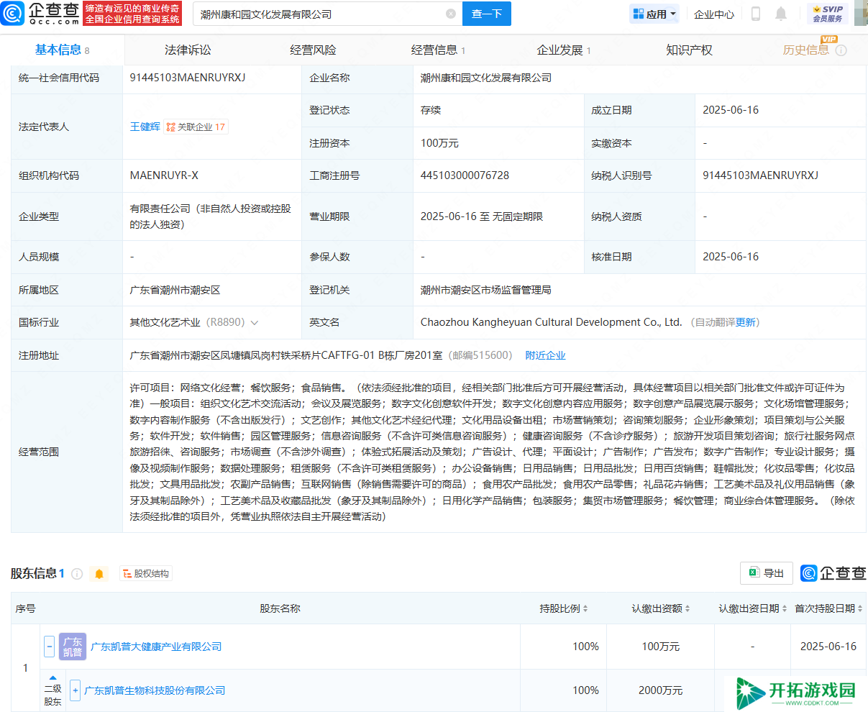868x712 pixels.
Task: Select 2000万元 subscribed capital cell
Action: point(660,690)
